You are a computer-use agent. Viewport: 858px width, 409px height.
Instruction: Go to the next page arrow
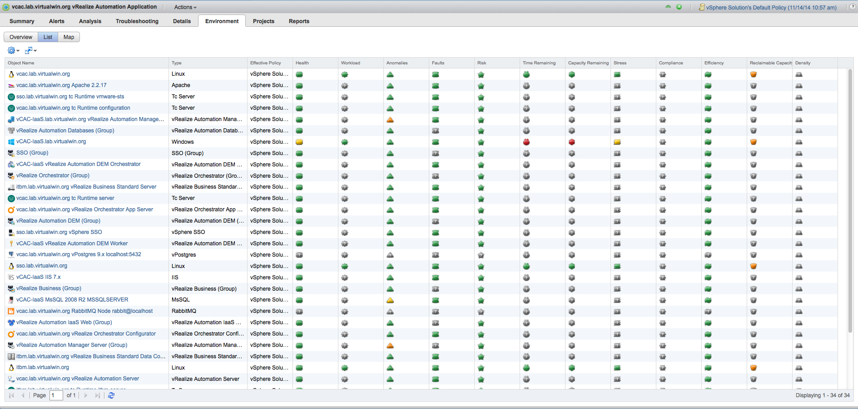point(85,395)
